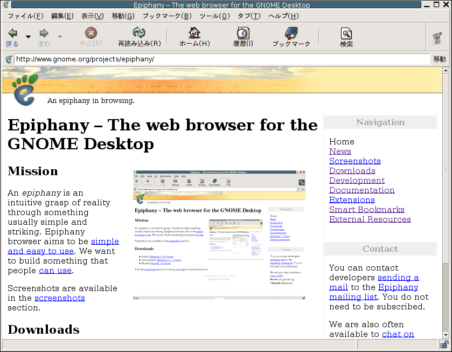This screenshot has height=352, width=452.
Task: Open the Downloads navigation link
Action: click(x=352, y=171)
